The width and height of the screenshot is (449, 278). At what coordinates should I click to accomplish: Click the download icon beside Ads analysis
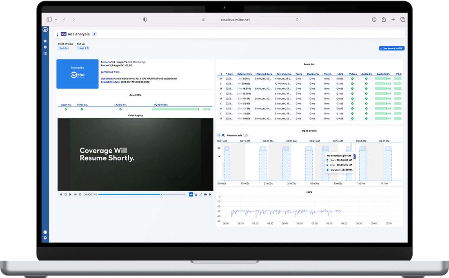(x=94, y=34)
